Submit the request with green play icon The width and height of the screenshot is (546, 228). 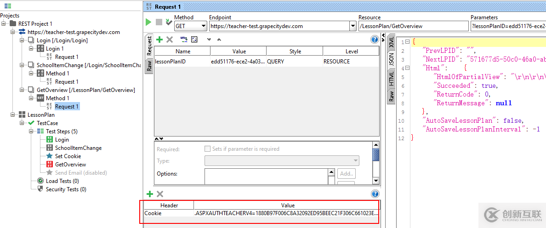[149, 22]
